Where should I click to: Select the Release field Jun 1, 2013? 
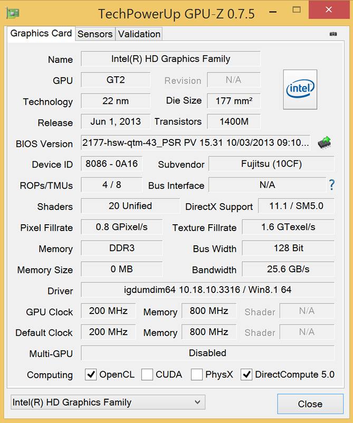coord(116,122)
